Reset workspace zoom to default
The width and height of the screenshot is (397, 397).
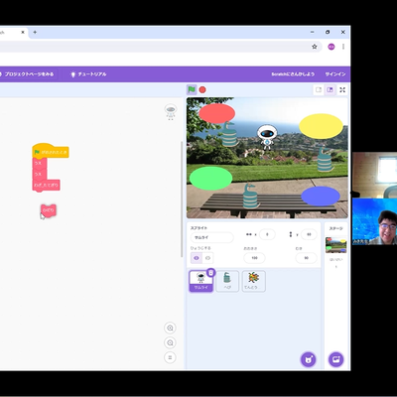[170, 357]
